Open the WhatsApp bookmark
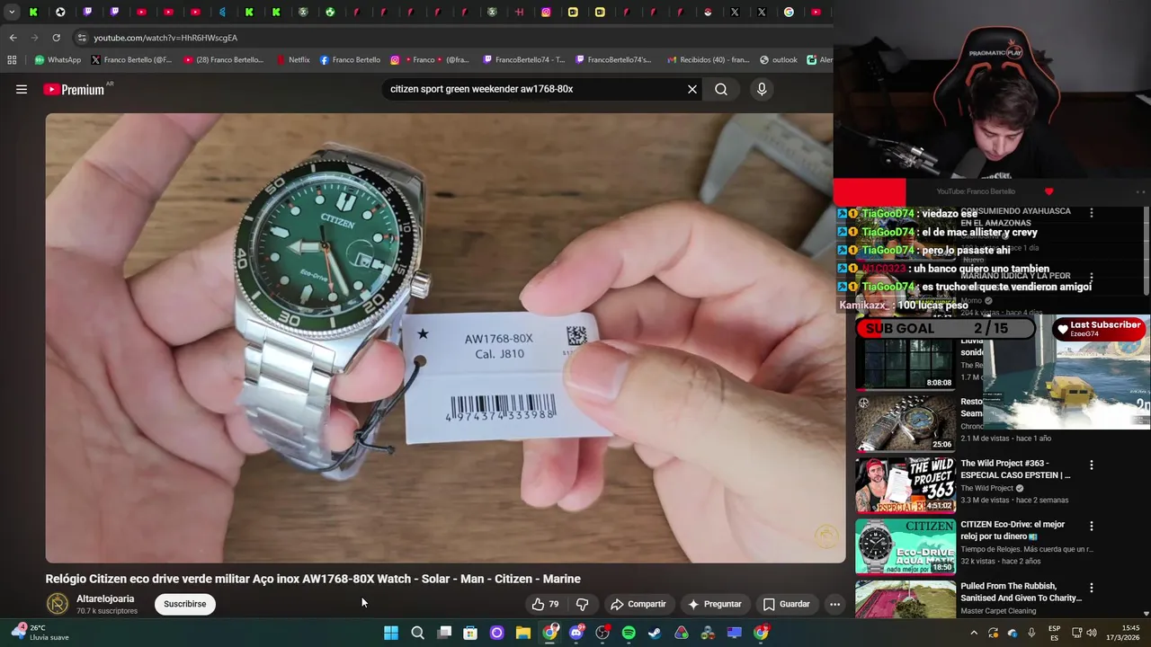1151x647 pixels. (x=58, y=60)
